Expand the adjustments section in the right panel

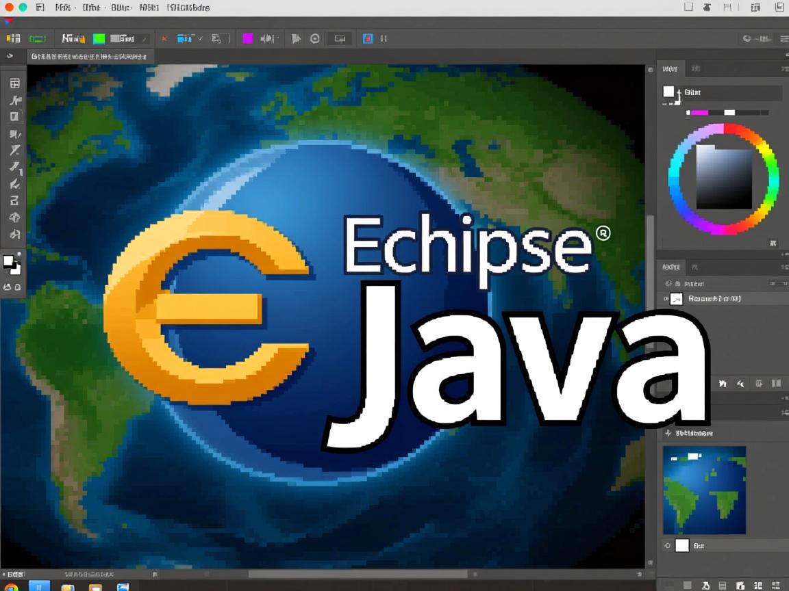(x=667, y=432)
